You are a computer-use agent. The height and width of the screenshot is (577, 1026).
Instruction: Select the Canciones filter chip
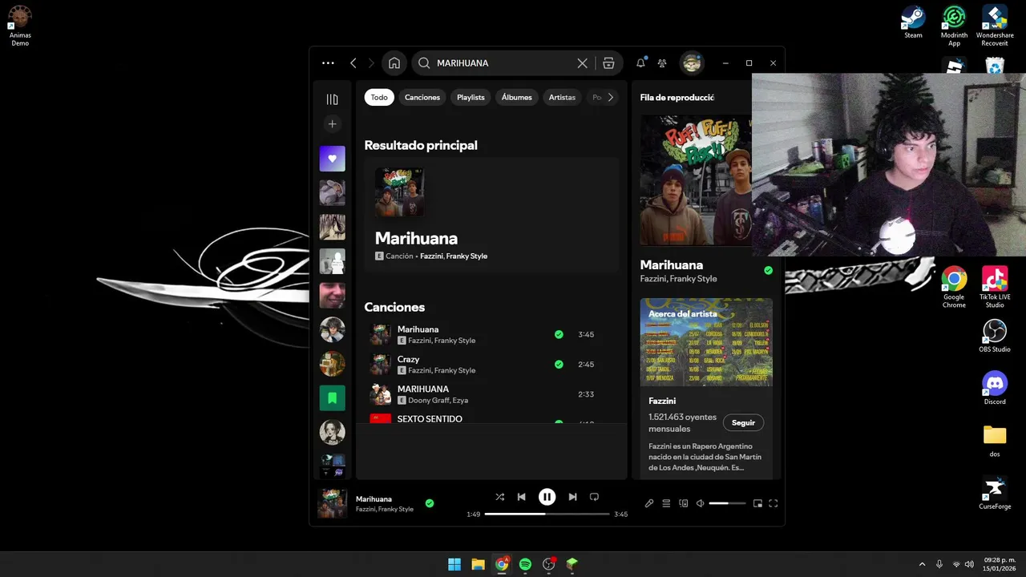[422, 97]
